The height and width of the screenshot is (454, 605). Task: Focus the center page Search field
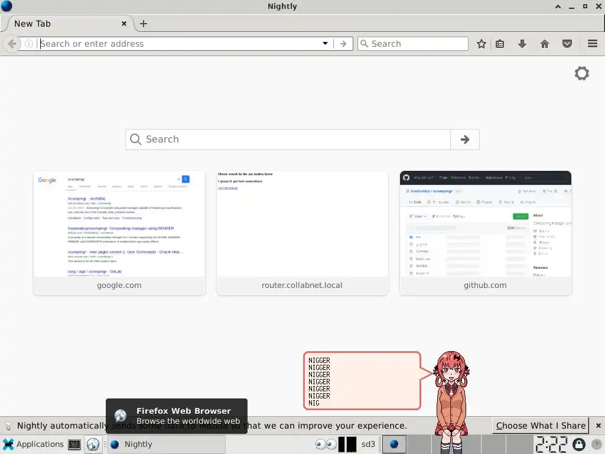tap(288, 140)
